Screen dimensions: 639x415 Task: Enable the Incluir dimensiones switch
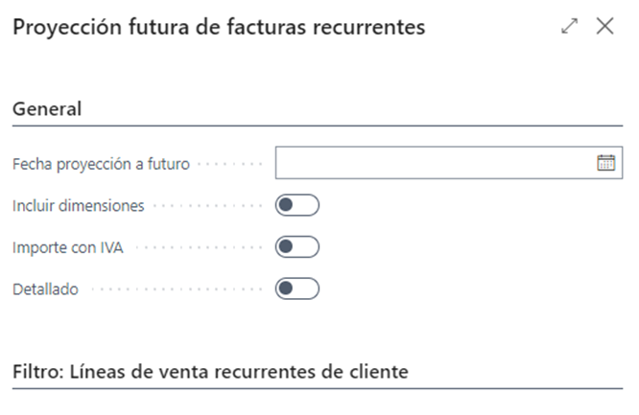click(x=297, y=205)
